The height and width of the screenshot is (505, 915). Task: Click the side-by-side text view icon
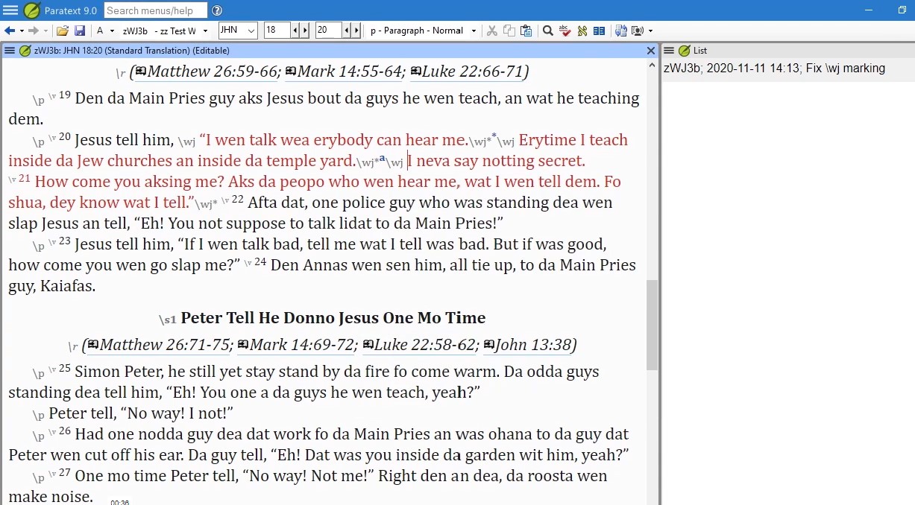click(600, 31)
